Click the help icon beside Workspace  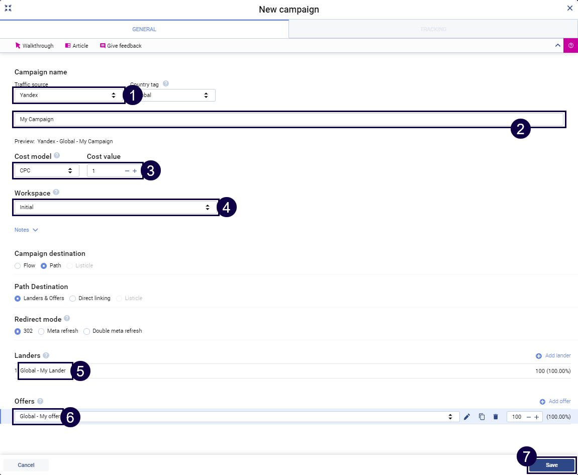pos(56,193)
